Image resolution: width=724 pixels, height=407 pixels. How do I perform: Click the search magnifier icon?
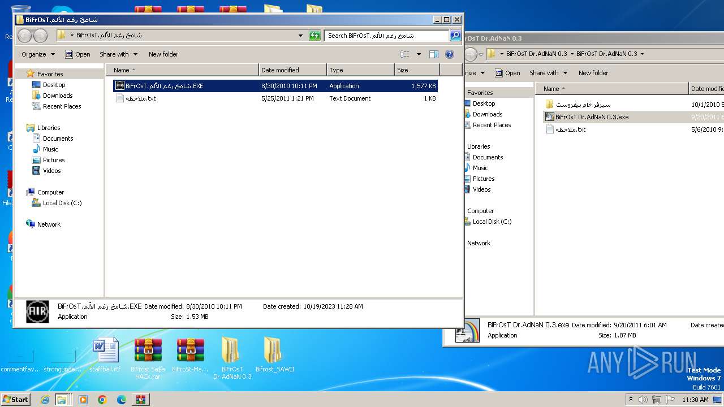pos(455,36)
